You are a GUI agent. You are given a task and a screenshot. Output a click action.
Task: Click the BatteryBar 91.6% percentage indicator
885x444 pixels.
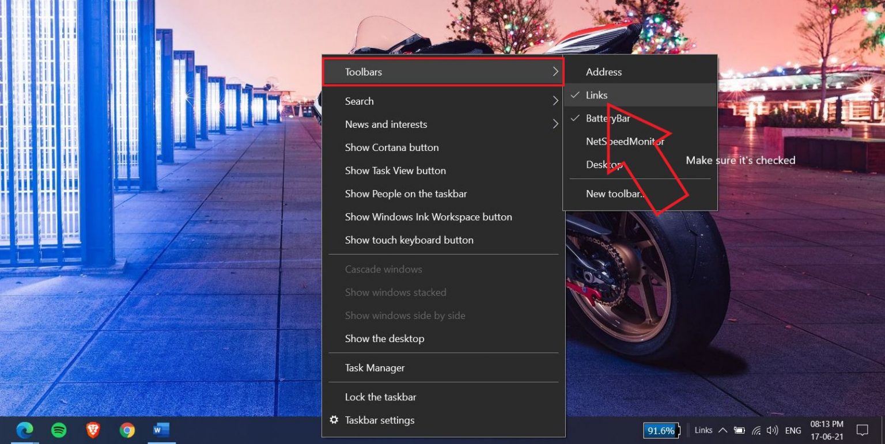point(660,430)
